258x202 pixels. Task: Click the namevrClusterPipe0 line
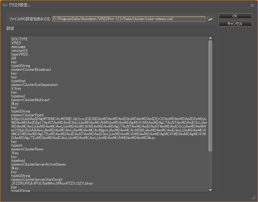tap(27, 115)
